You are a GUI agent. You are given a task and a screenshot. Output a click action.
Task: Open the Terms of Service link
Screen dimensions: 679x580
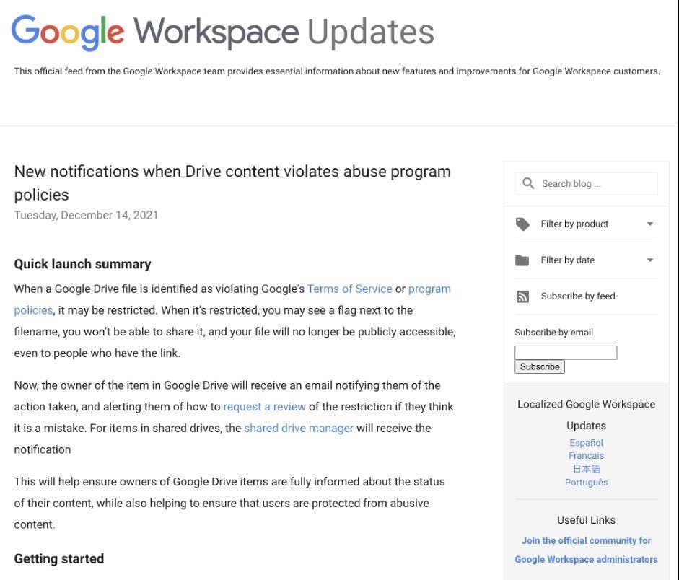coord(349,289)
